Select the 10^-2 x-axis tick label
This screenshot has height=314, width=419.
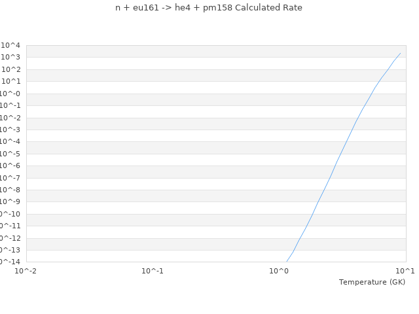click(x=26, y=271)
